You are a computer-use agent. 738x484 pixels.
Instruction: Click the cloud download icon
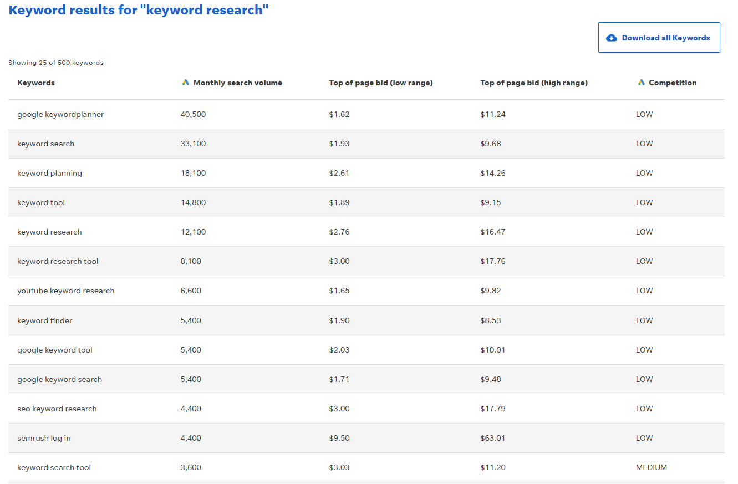click(x=612, y=38)
